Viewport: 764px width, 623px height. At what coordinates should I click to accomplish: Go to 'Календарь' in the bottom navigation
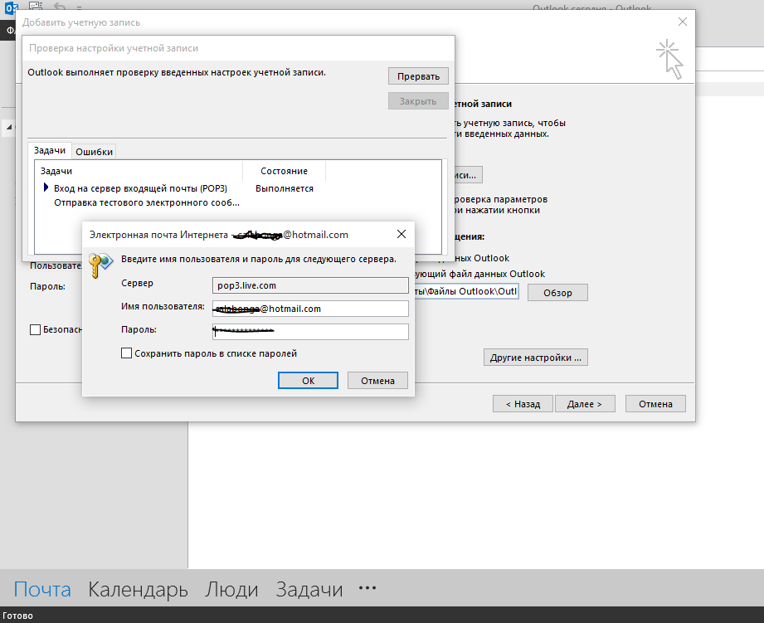138,589
